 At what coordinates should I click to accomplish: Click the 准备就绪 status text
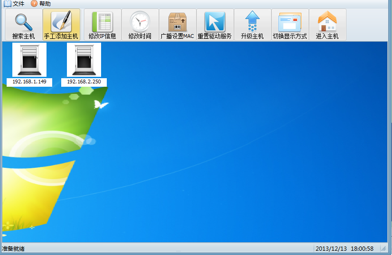point(13,249)
